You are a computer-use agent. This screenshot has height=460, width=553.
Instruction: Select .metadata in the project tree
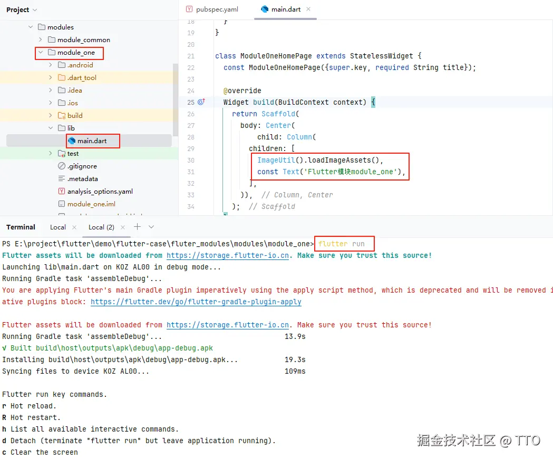(83, 179)
